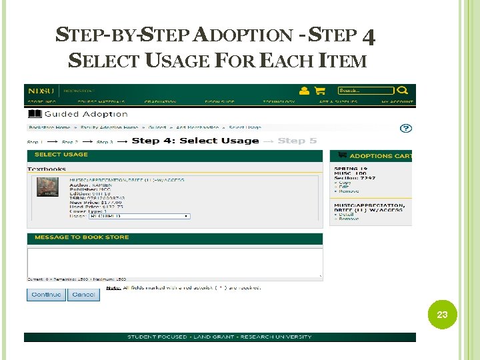Open the Graduation menu
The image size is (480, 360).
[x=160, y=101]
